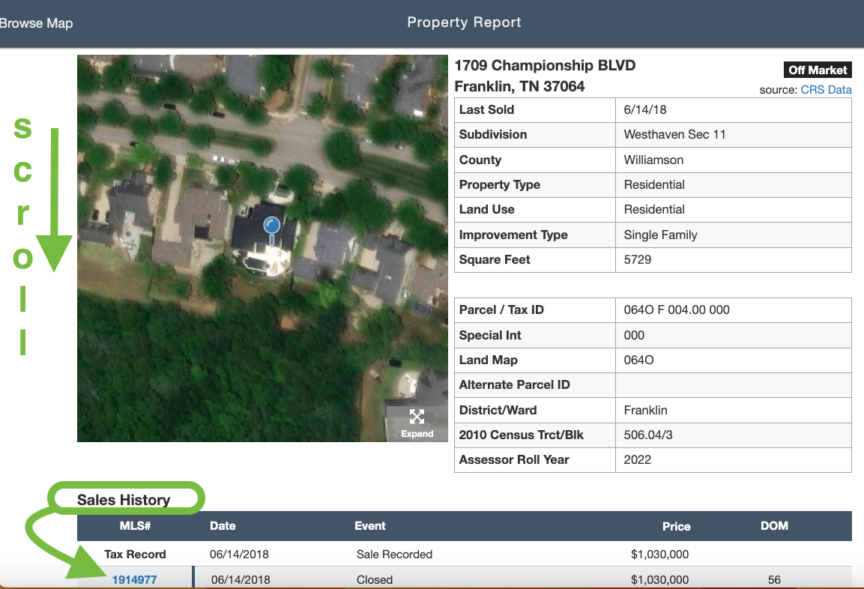This screenshot has width=864, height=589.
Task: Sort the Sales History by Date column
Action: point(223,526)
